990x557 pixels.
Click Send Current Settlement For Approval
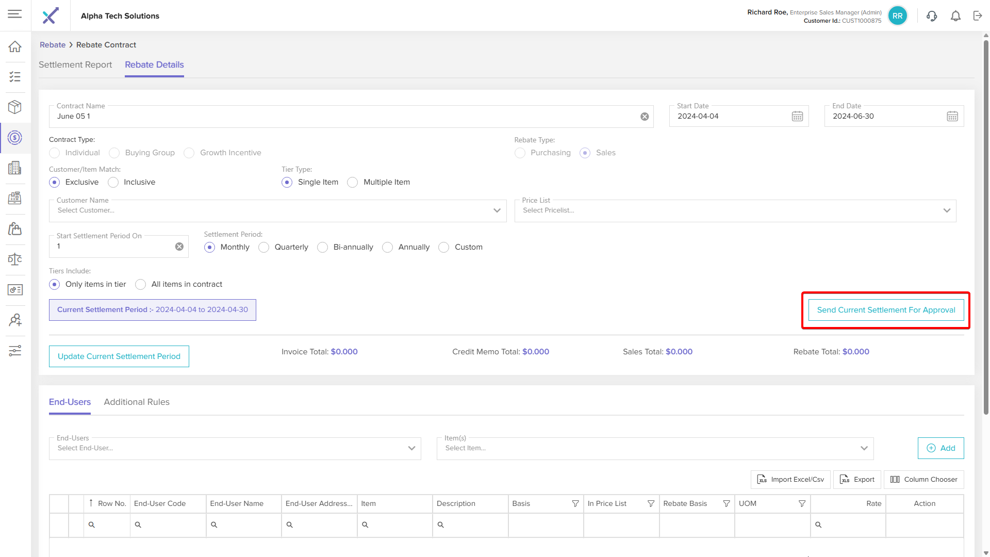(x=886, y=310)
